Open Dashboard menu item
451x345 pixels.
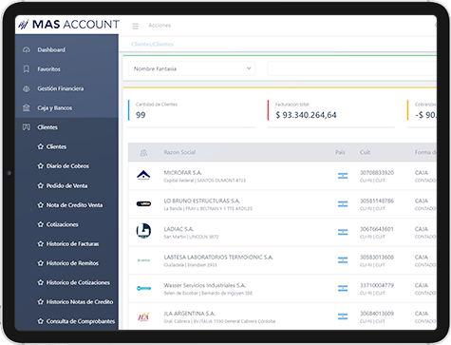pos(51,49)
